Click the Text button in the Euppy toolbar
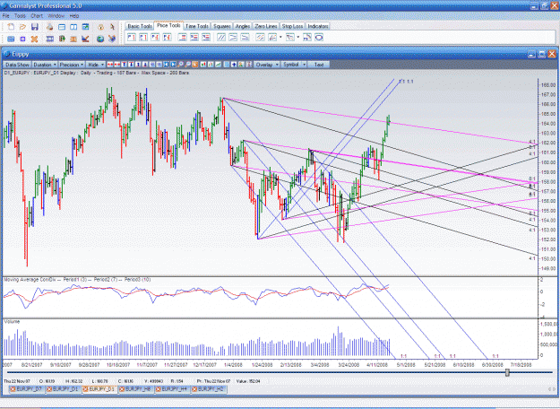Screen dimensions: 560x409 click(319, 65)
